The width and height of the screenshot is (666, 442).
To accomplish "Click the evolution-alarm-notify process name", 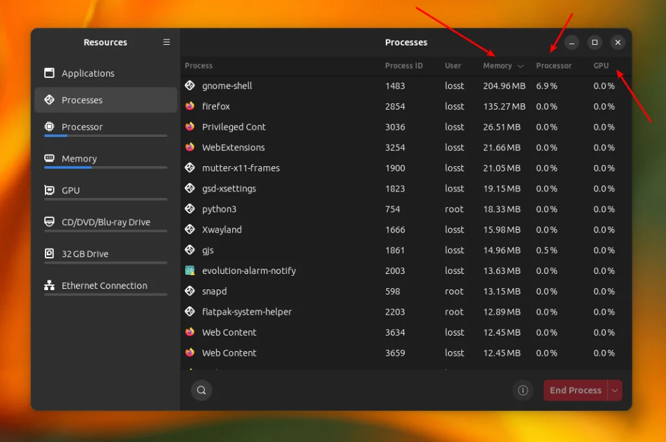I will click(249, 271).
